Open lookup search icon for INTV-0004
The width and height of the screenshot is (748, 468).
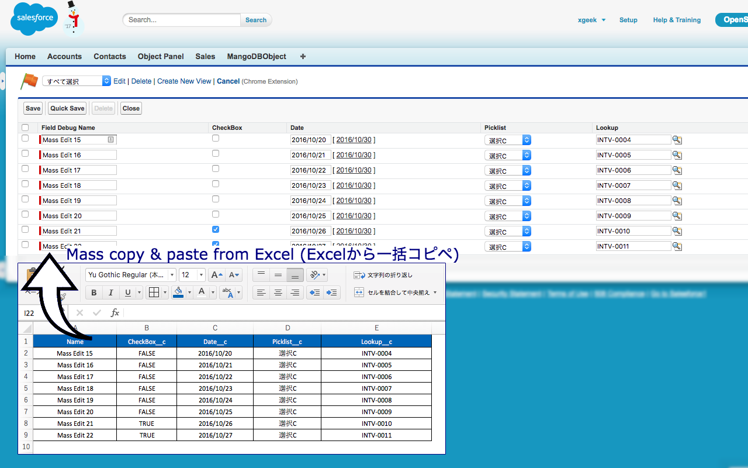pos(677,140)
